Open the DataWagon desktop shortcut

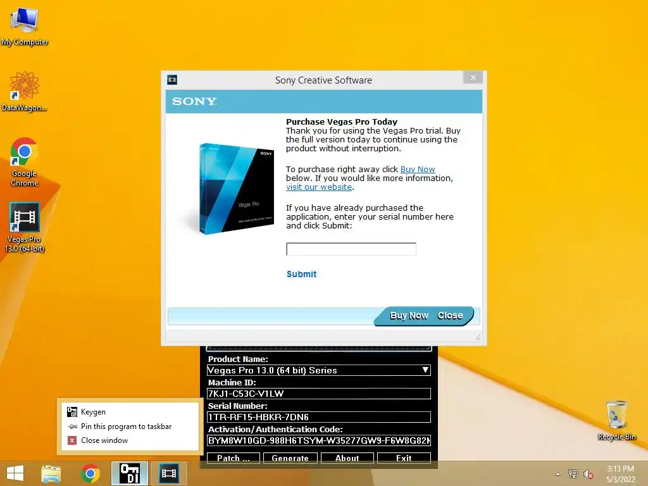click(x=25, y=92)
